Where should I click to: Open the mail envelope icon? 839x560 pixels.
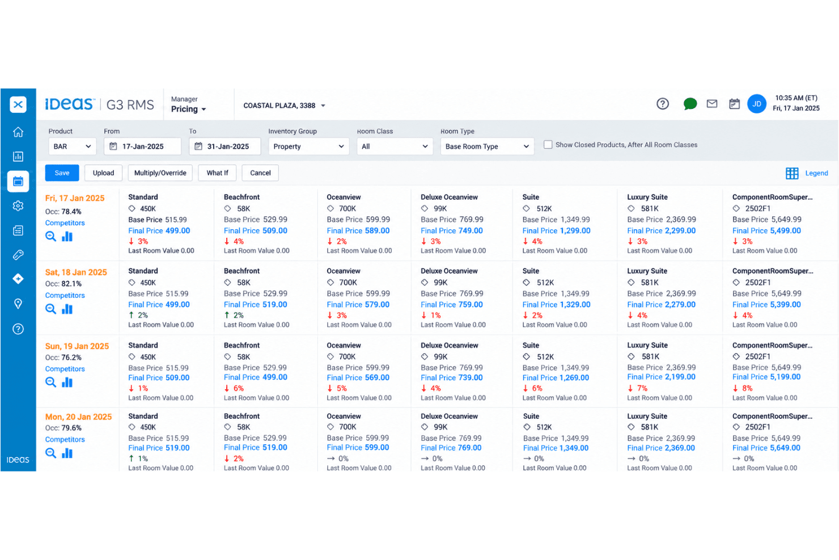(712, 104)
